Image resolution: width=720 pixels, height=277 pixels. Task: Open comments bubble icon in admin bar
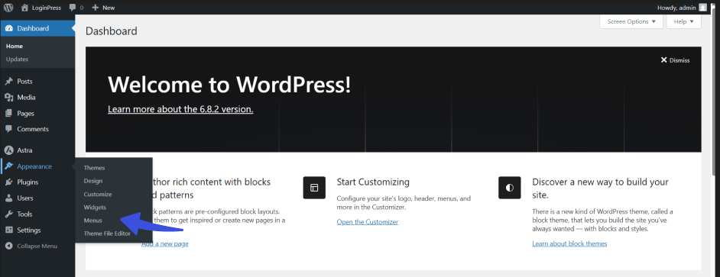(x=73, y=8)
